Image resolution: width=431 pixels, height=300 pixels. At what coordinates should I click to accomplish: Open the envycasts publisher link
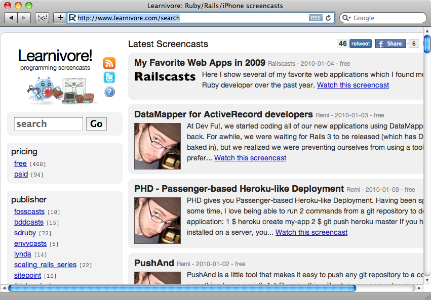coord(30,244)
